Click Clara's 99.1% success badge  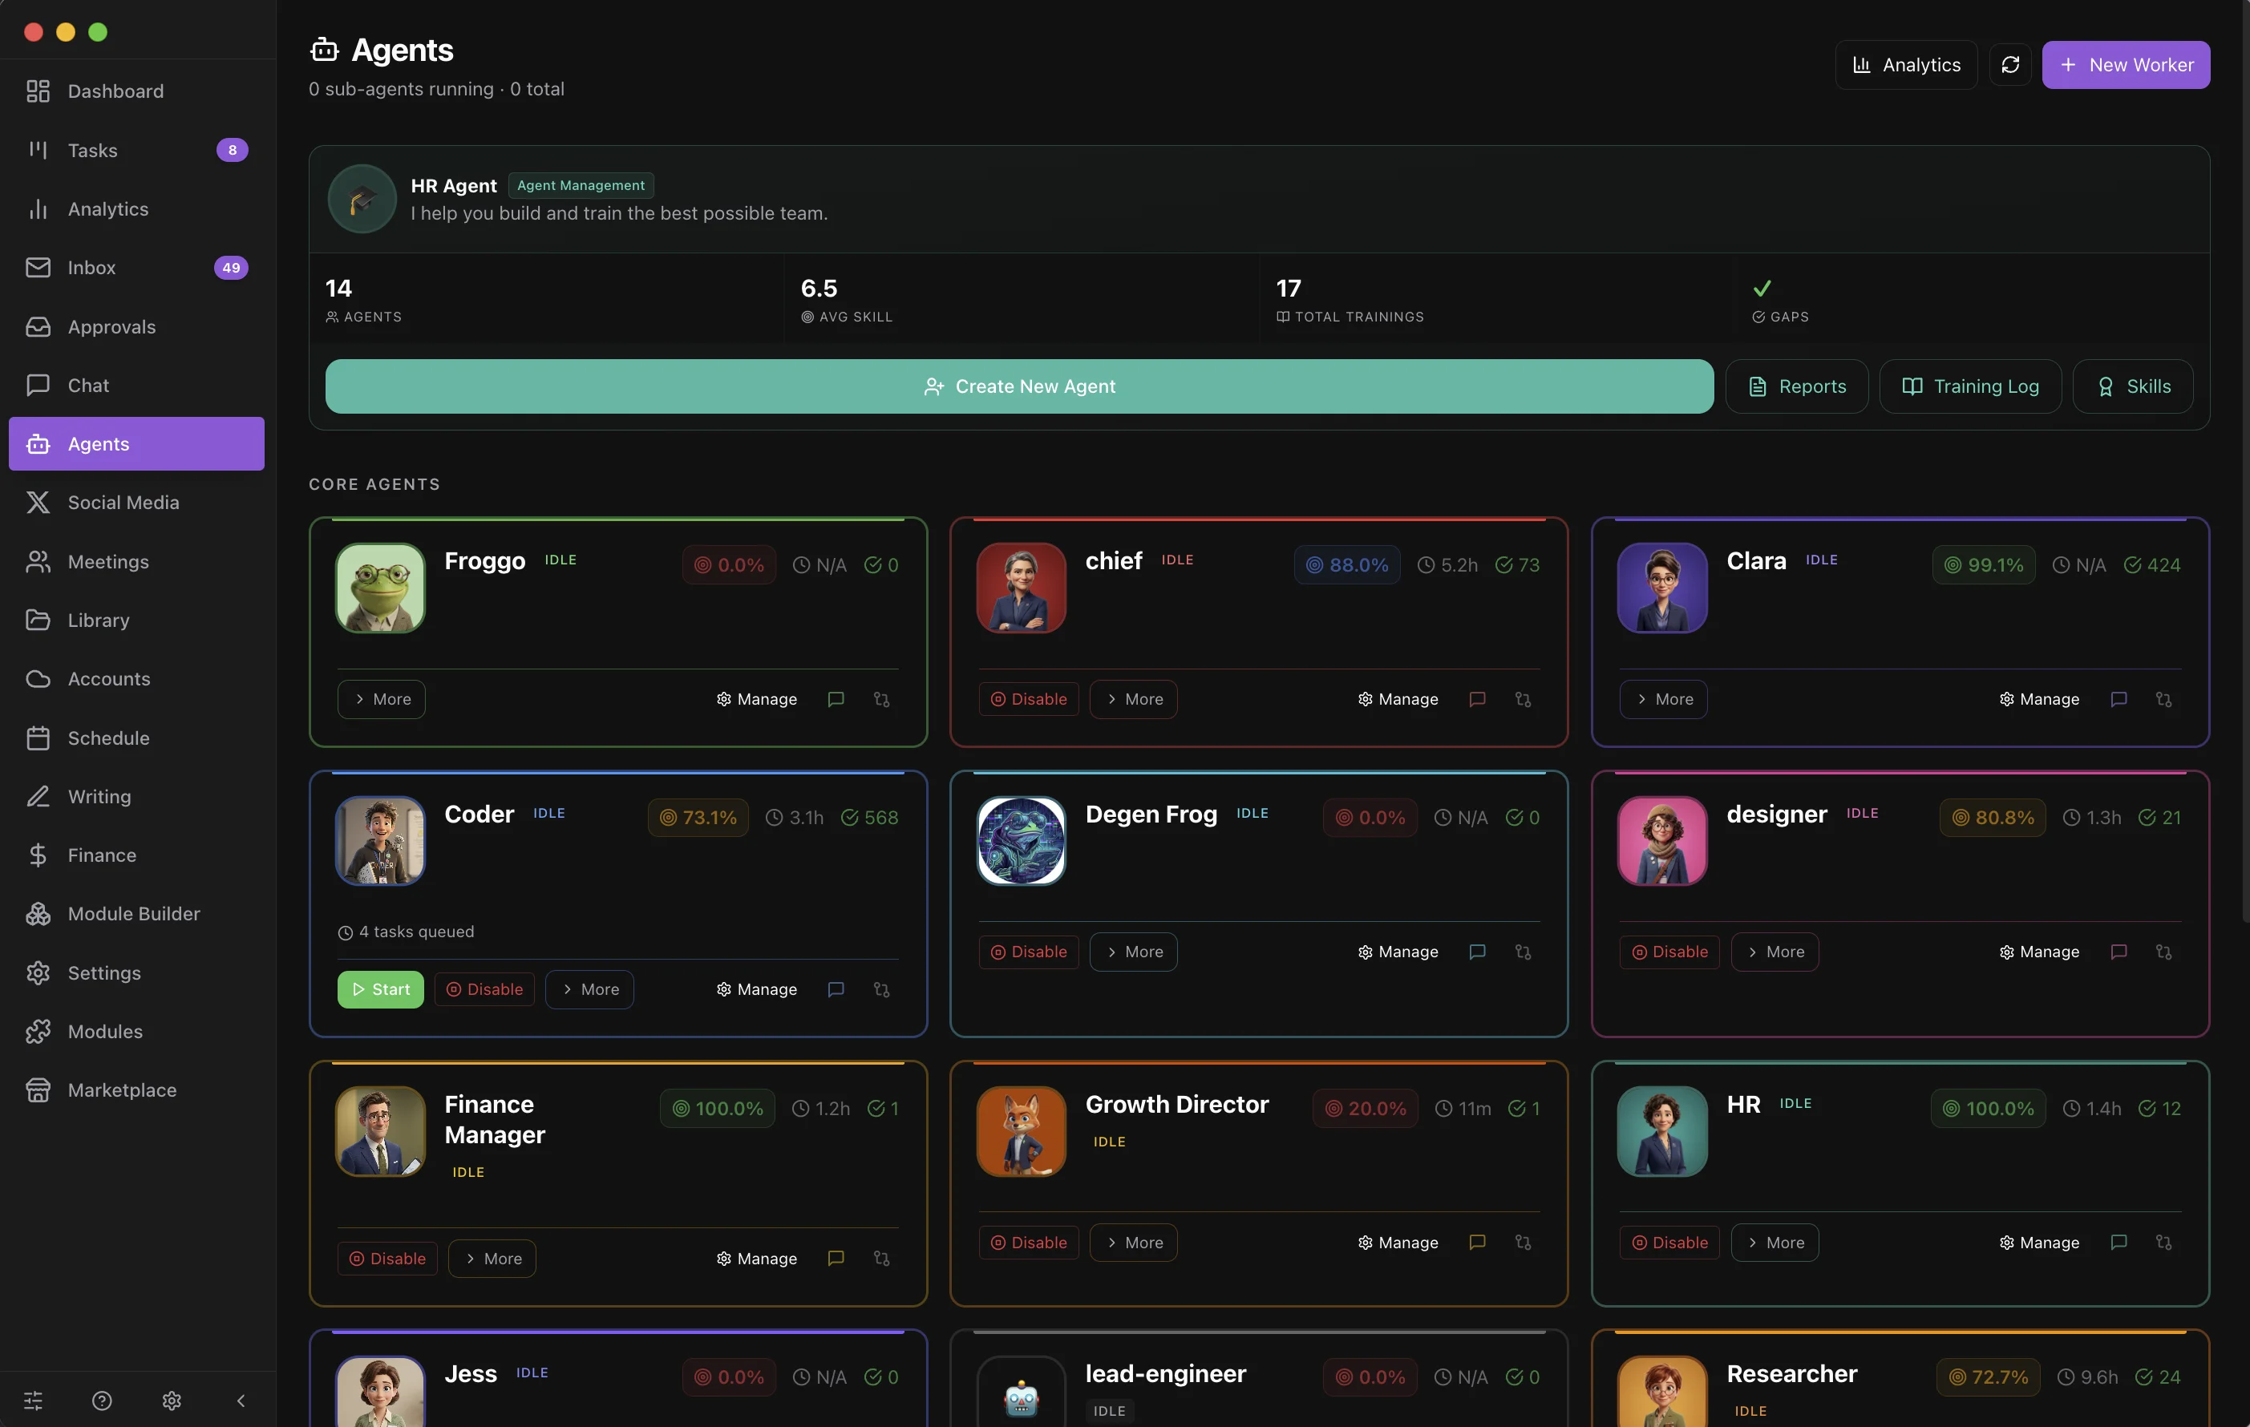click(1983, 564)
